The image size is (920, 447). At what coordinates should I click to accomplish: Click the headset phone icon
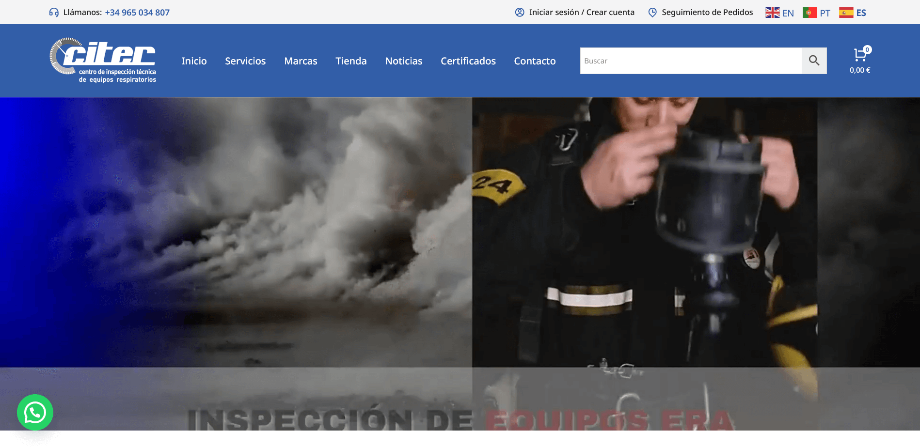click(x=54, y=12)
